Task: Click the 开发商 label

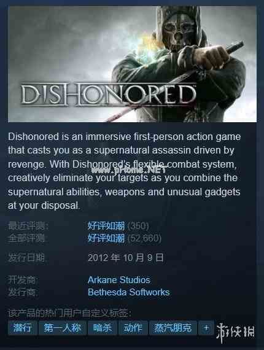Action: click(x=23, y=280)
